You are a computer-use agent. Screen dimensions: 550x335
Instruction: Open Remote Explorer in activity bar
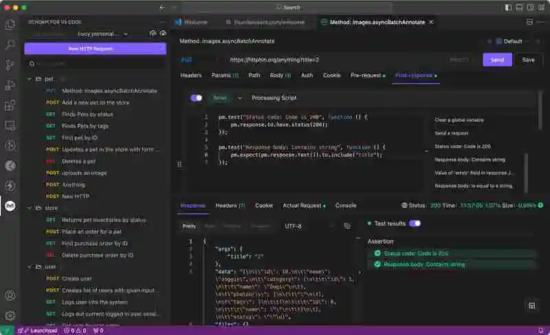point(10,125)
